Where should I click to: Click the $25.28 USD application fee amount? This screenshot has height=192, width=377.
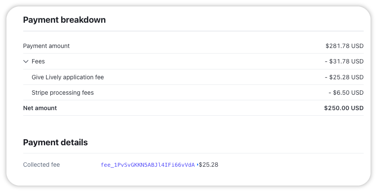[344, 77]
